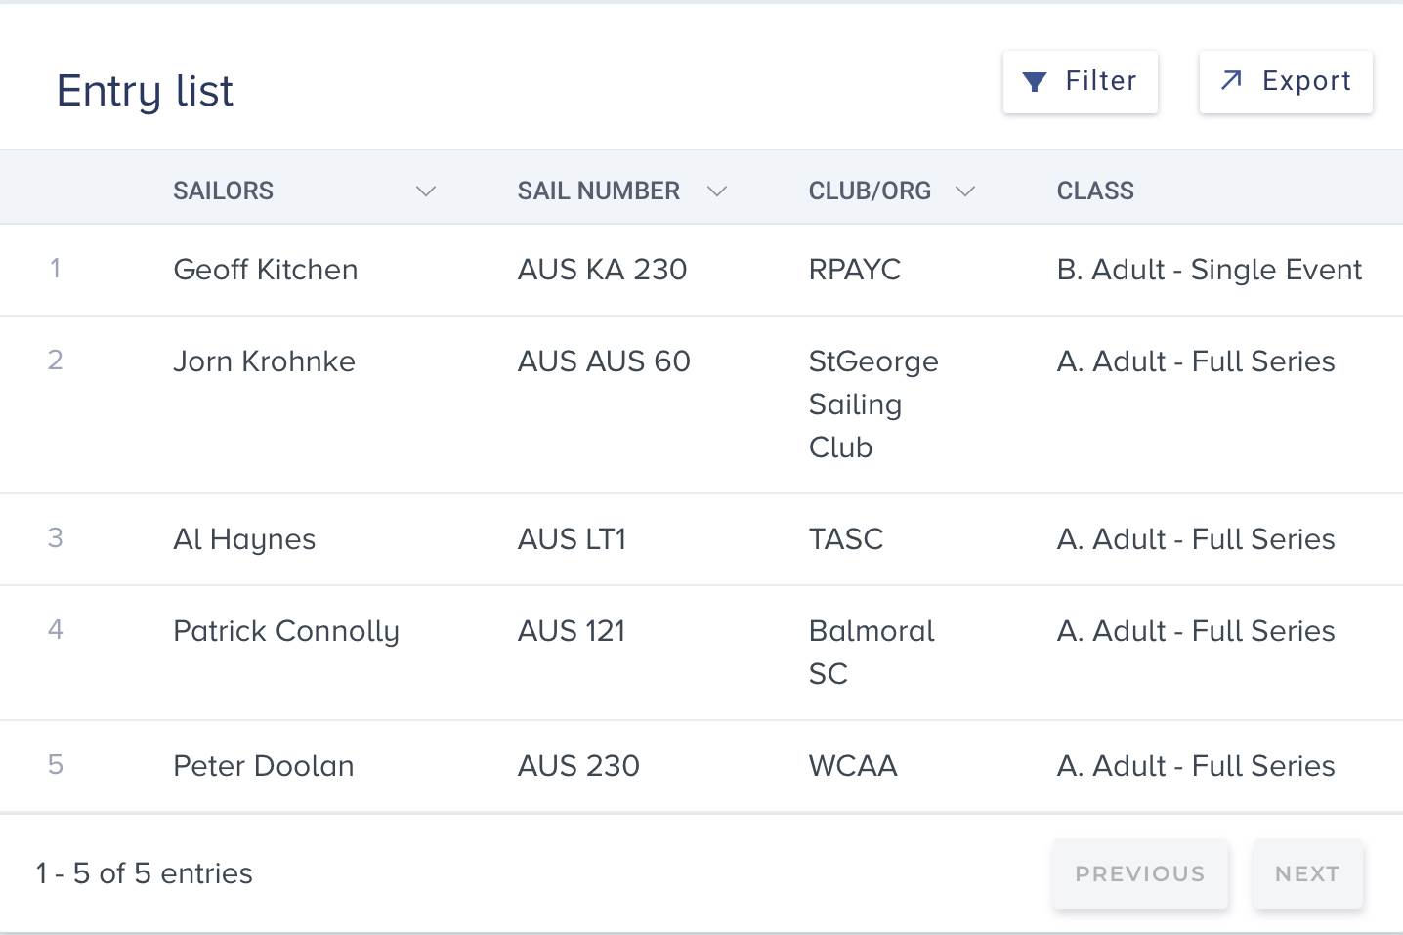Toggle the Club/Org column sort chevron
This screenshot has width=1403, height=935.
(965, 191)
